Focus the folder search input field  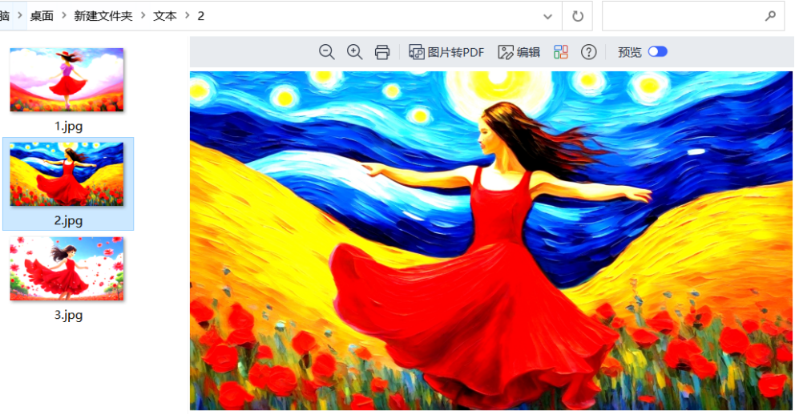(x=693, y=16)
